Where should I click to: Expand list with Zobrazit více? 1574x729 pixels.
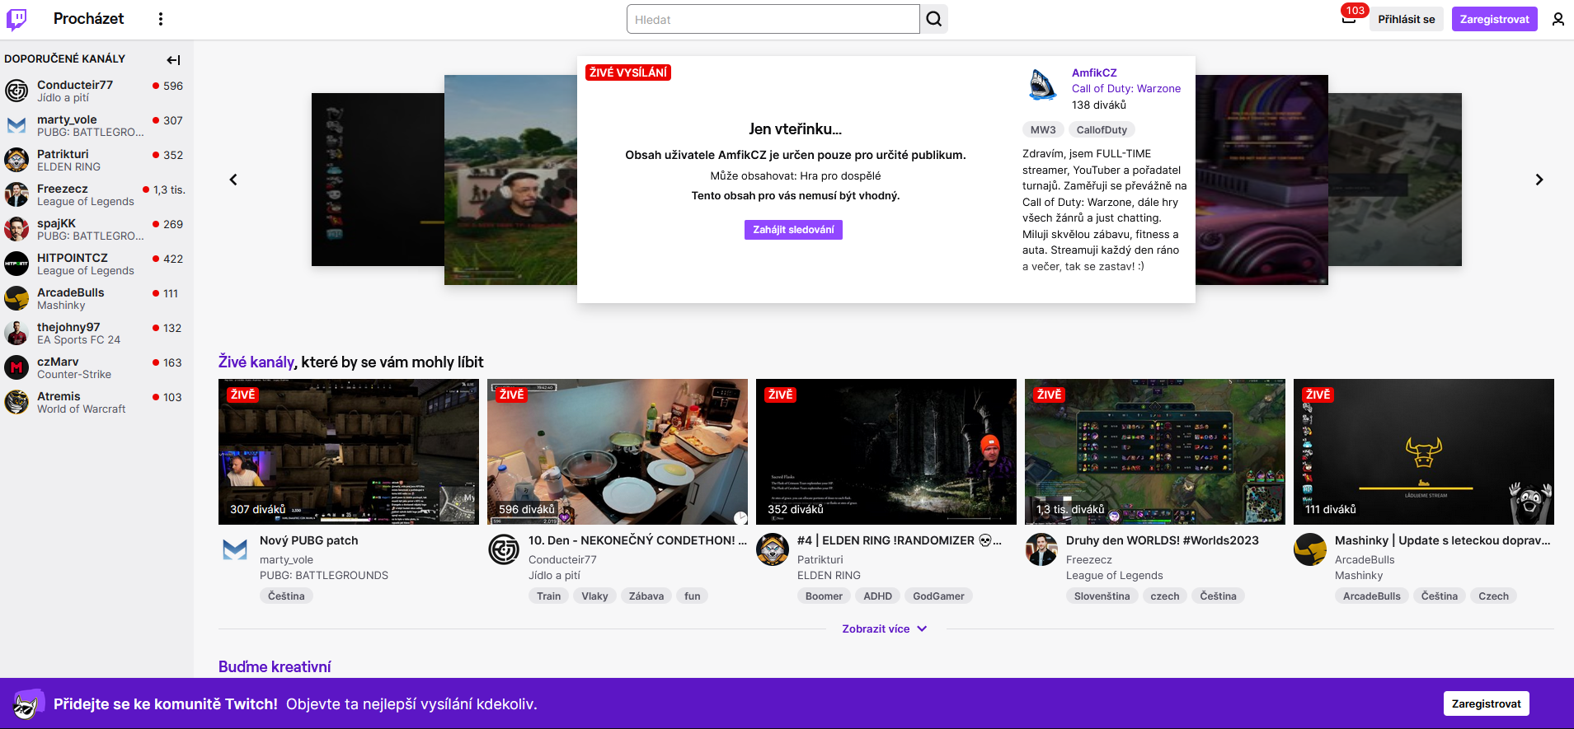click(x=885, y=629)
